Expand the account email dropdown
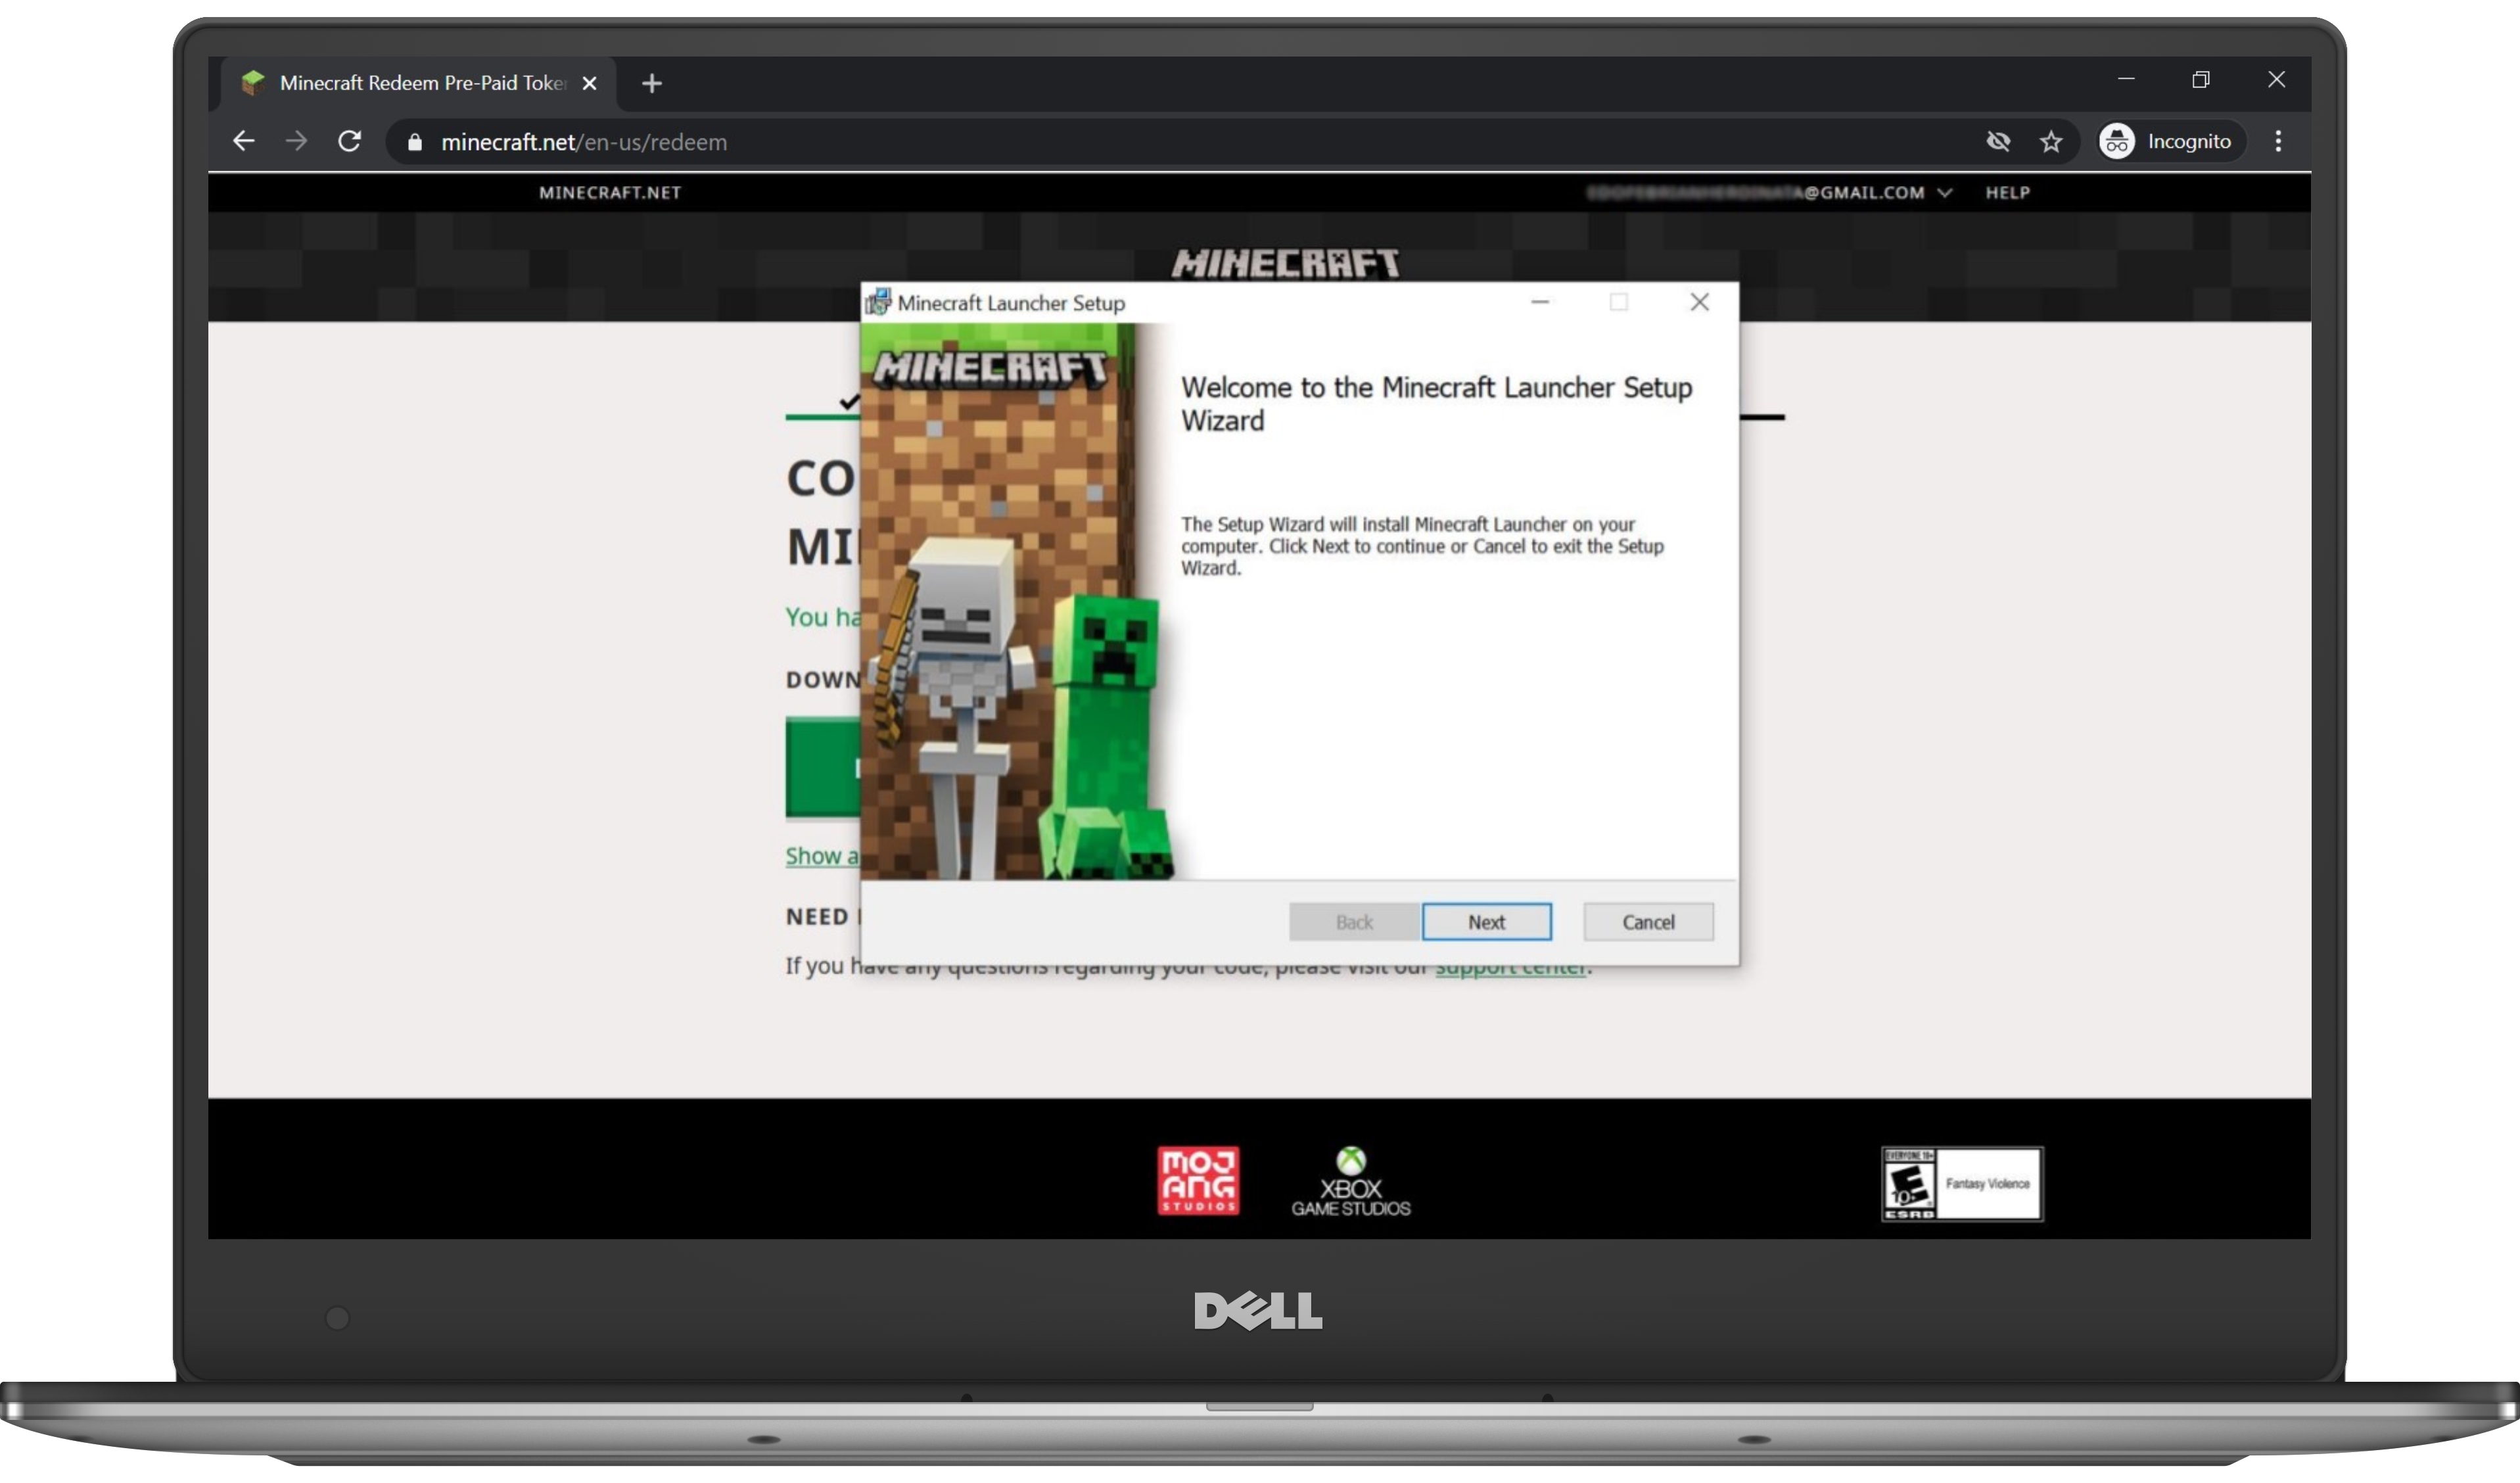The width and height of the screenshot is (2520, 1483). tap(1945, 192)
